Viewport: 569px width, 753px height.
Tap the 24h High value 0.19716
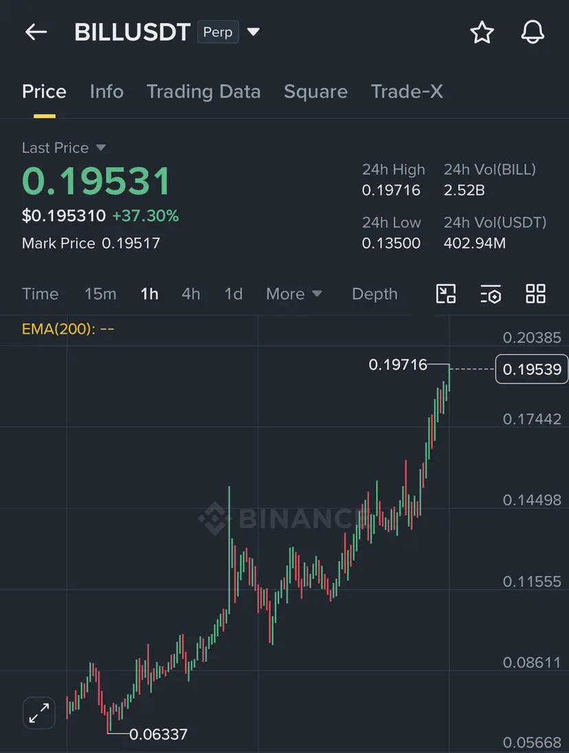391,190
